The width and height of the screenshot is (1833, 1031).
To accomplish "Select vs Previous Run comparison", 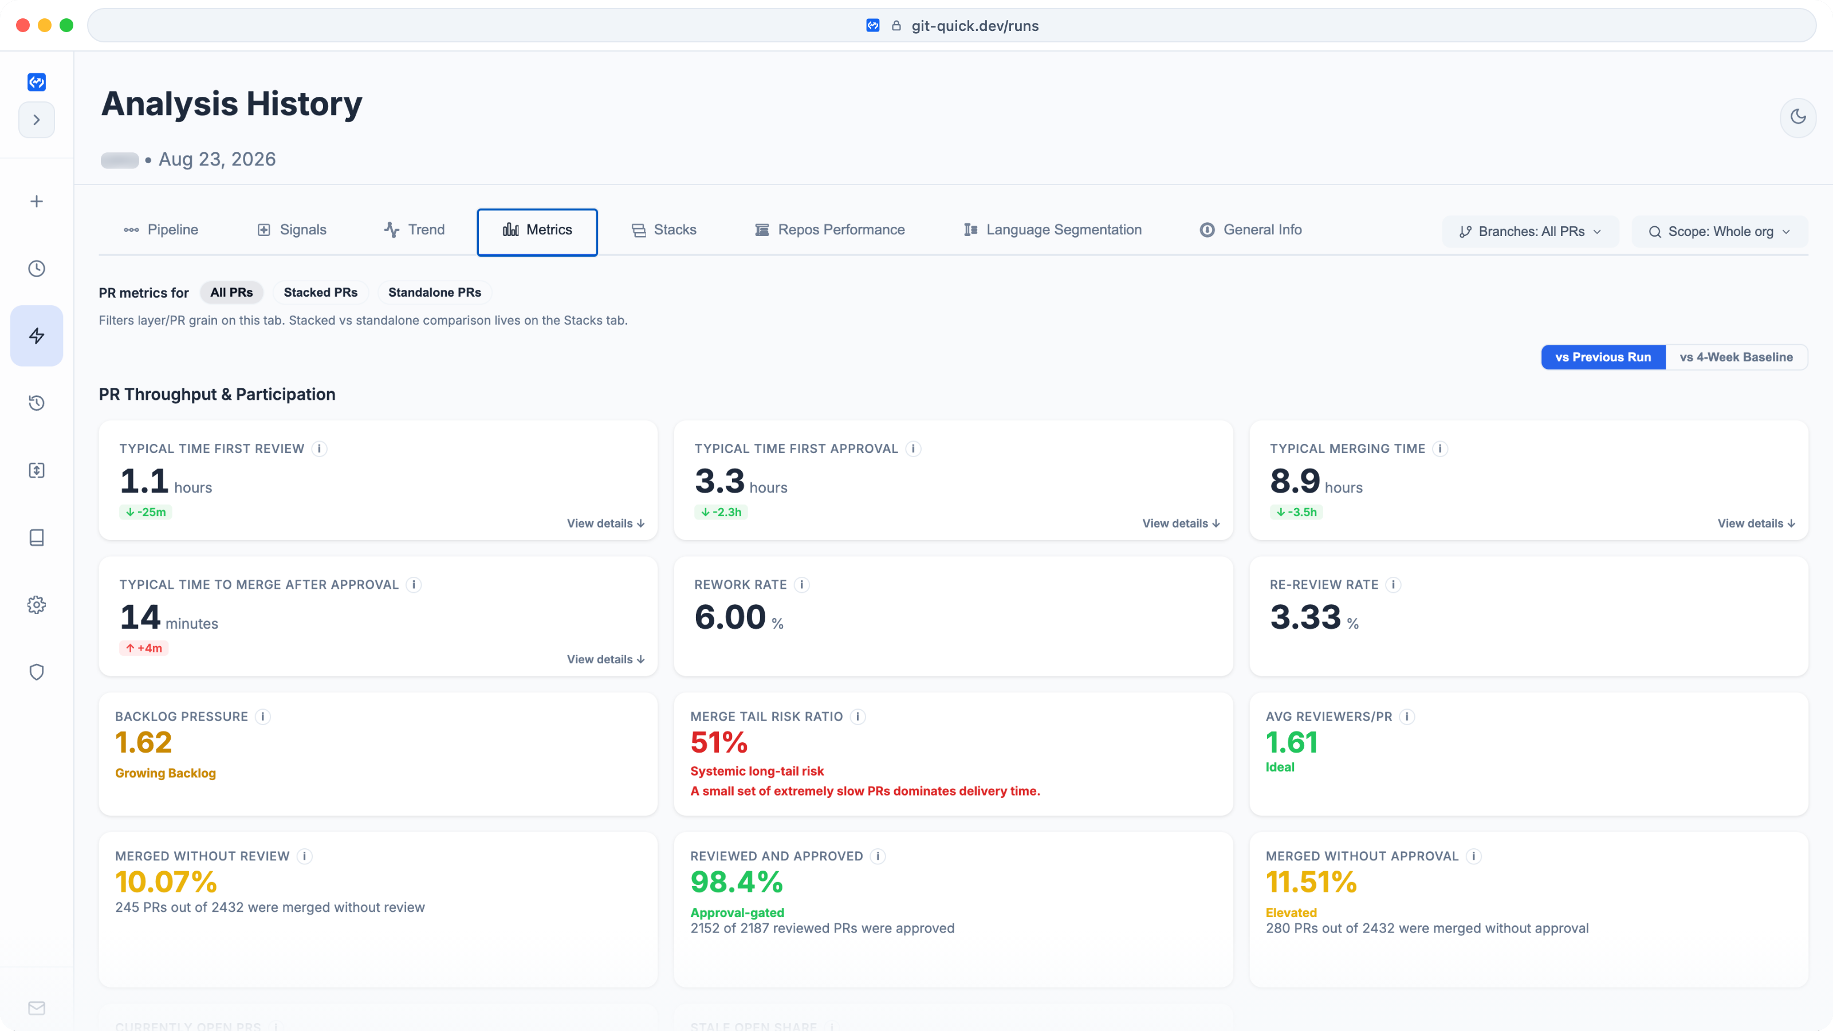I will coord(1603,357).
